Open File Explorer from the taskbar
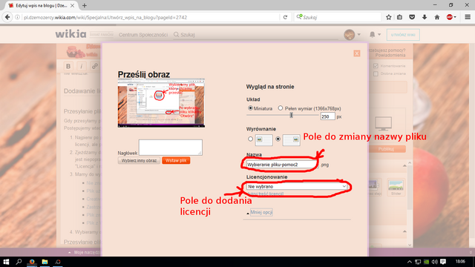Image resolution: width=475 pixels, height=267 pixels. [x=45, y=262]
